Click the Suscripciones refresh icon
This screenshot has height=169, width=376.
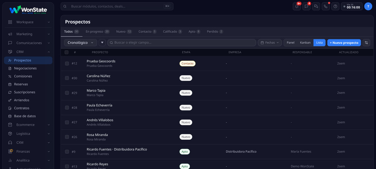(x=10, y=92)
